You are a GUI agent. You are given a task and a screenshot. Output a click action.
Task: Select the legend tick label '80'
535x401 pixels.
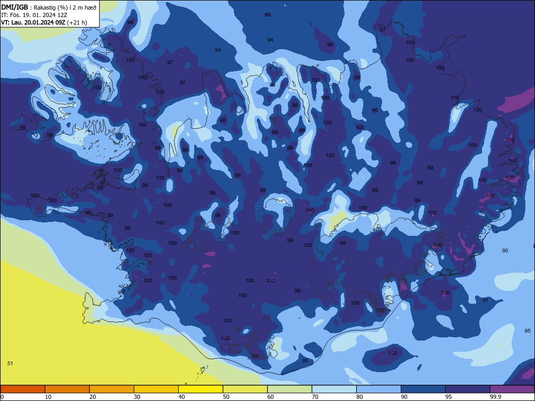(x=360, y=397)
